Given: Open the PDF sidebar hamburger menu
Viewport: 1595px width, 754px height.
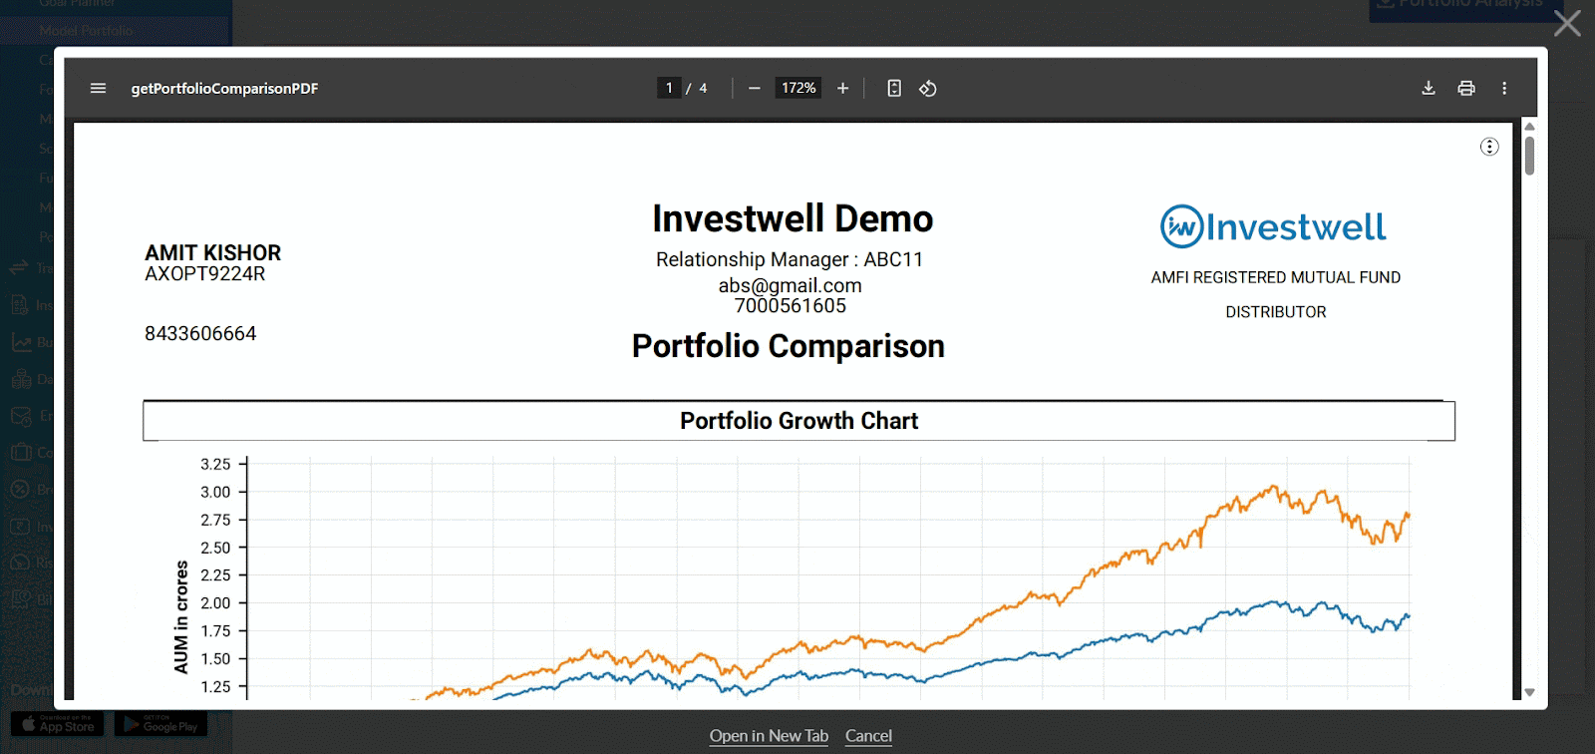Looking at the screenshot, I should click(x=98, y=88).
